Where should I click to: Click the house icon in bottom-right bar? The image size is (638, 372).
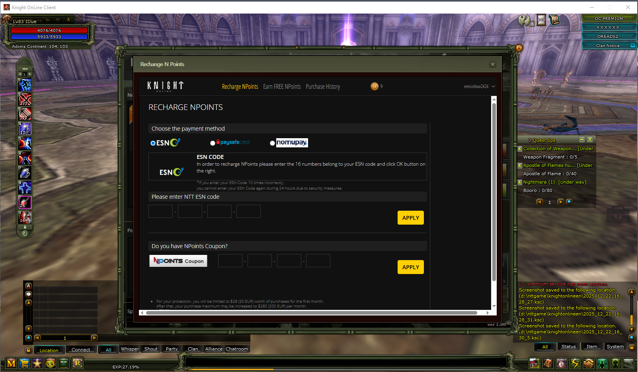tap(535, 363)
